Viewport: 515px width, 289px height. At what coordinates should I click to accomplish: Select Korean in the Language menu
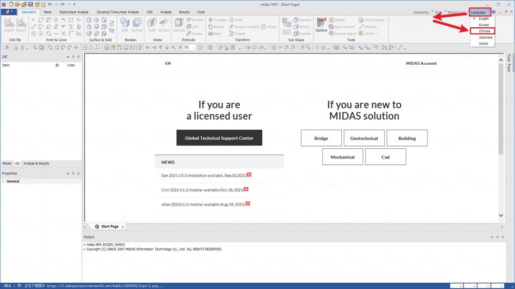(x=484, y=25)
